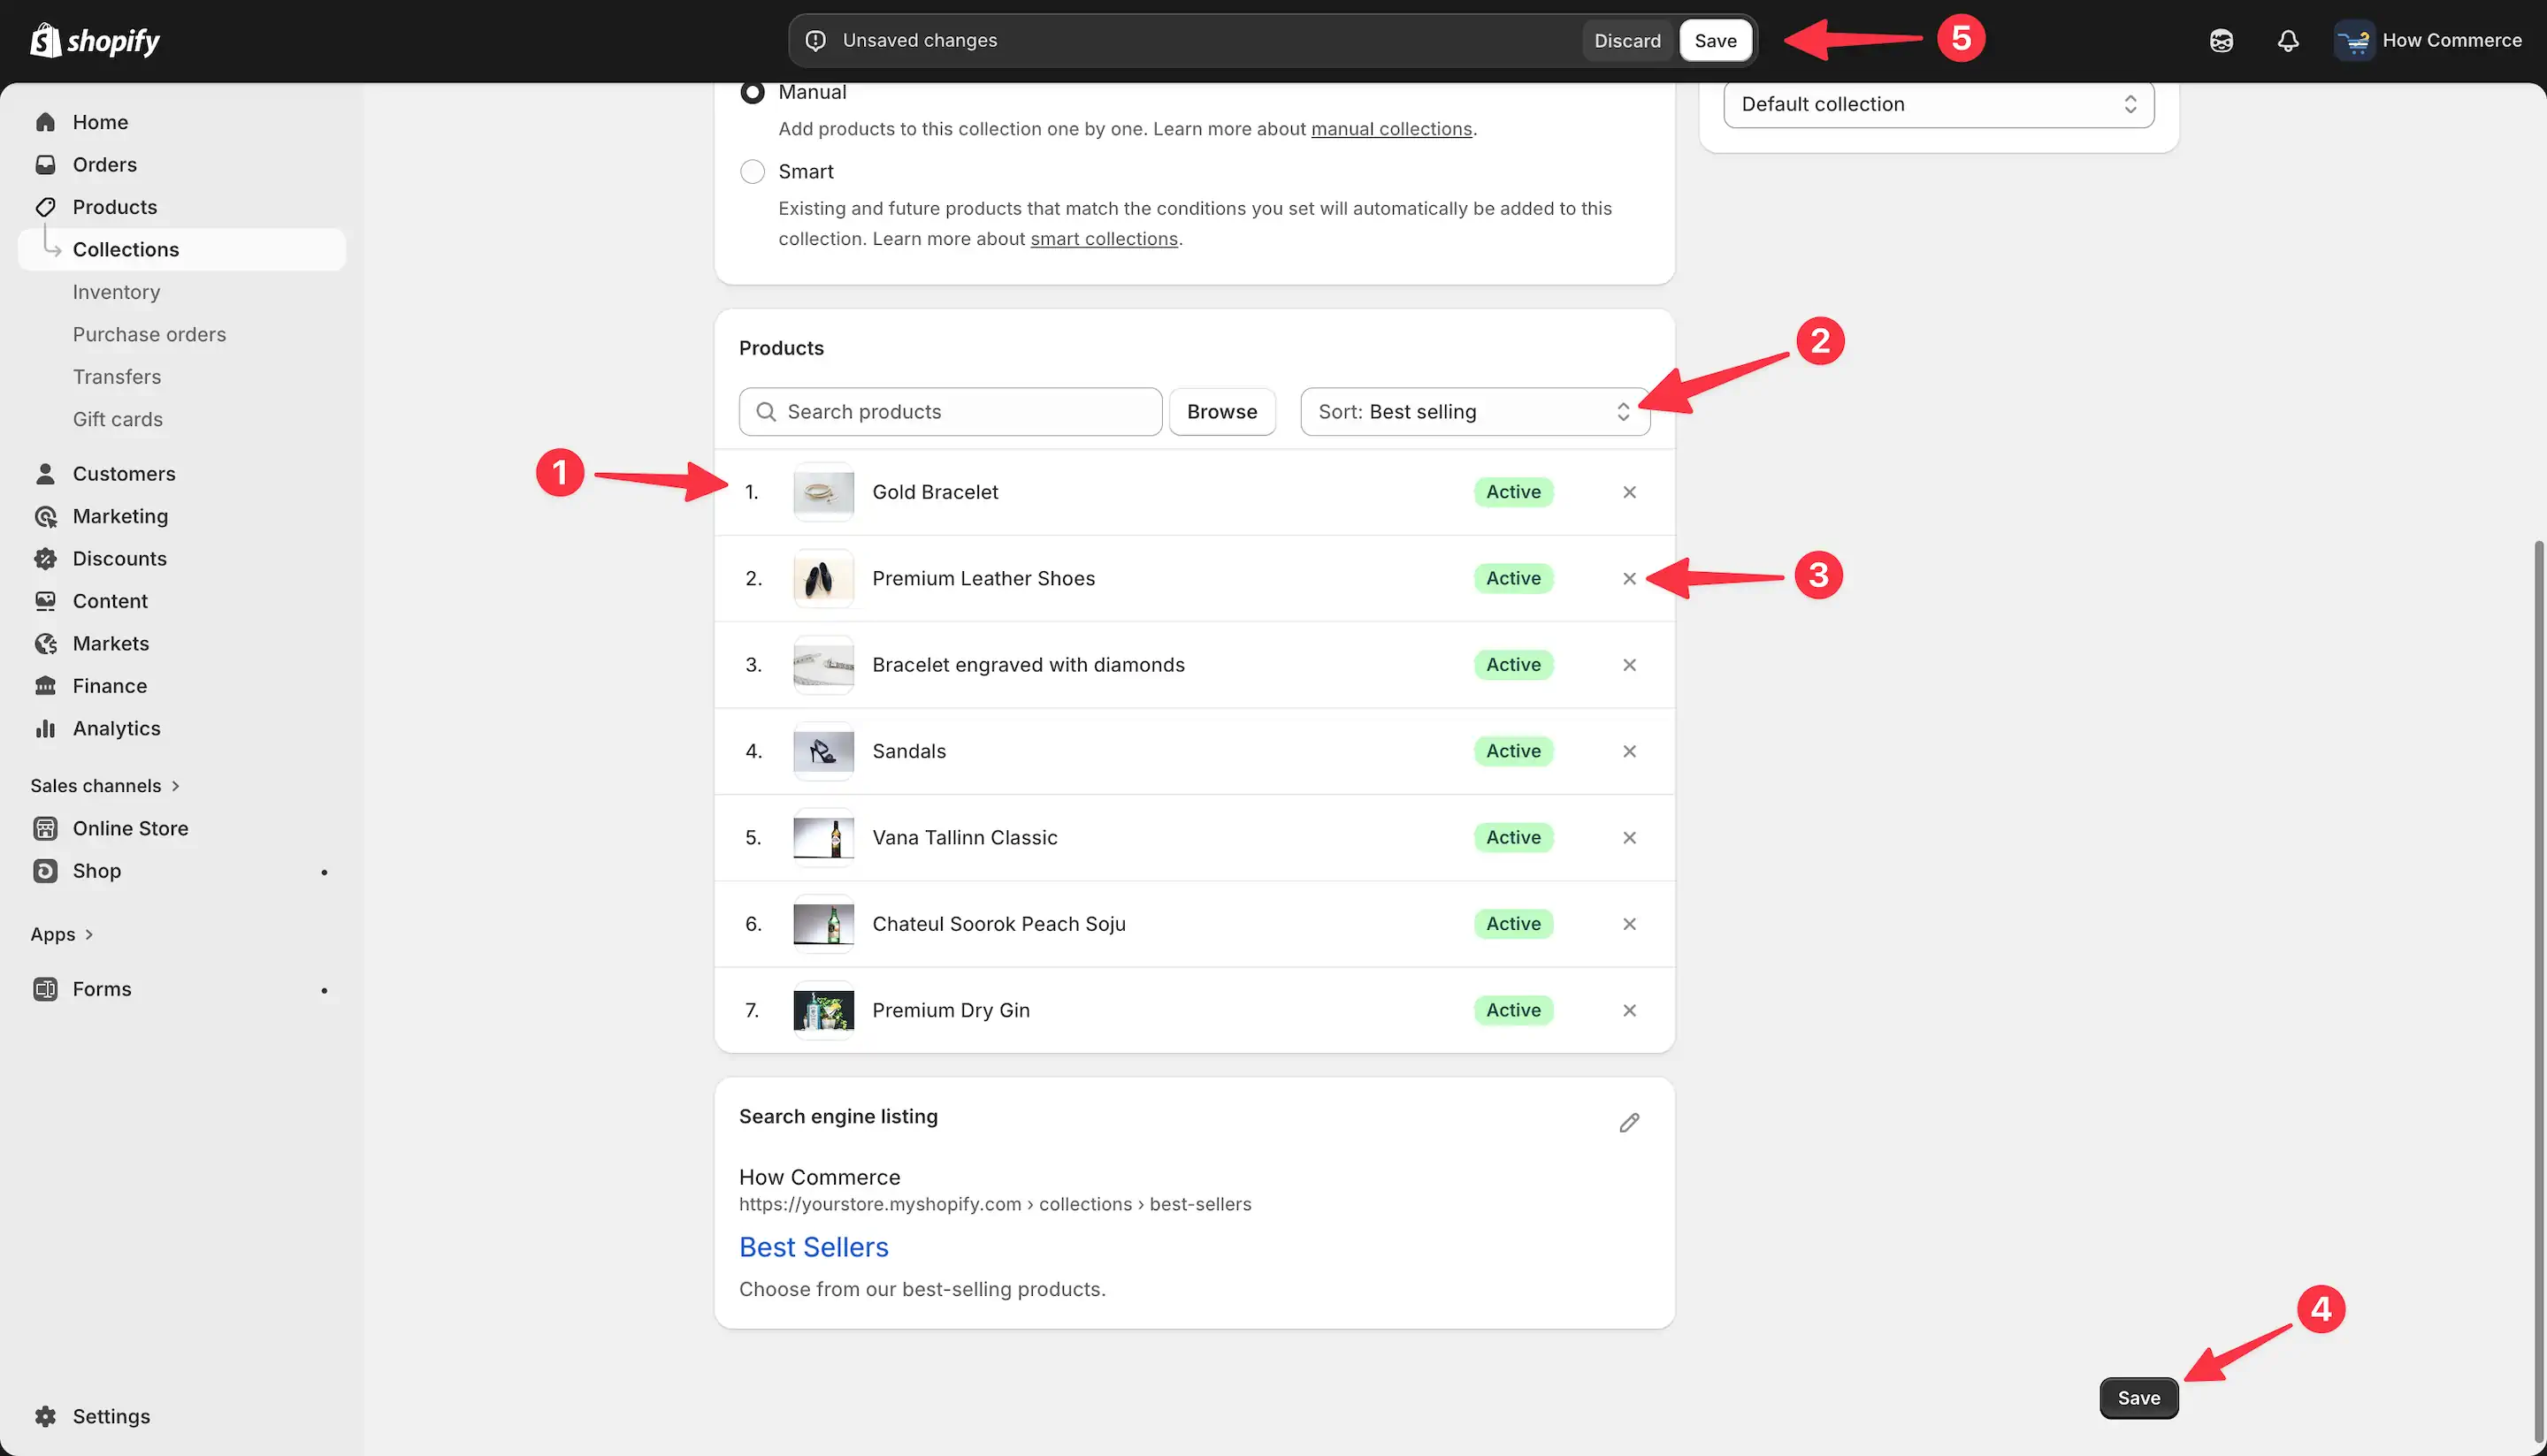Edit search engine listing with pencil icon

click(x=1629, y=1123)
